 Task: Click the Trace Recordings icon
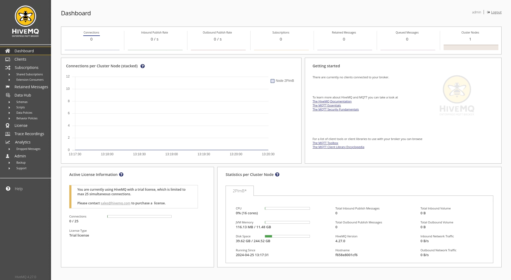coord(8,134)
